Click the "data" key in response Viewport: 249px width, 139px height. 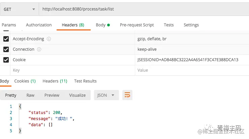pyautogui.click(x=36, y=125)
